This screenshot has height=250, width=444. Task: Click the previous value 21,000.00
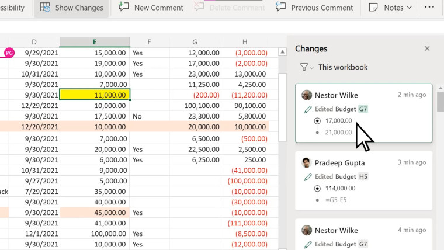click(338, 132)
